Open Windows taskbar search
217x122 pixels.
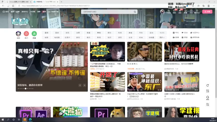8,120
